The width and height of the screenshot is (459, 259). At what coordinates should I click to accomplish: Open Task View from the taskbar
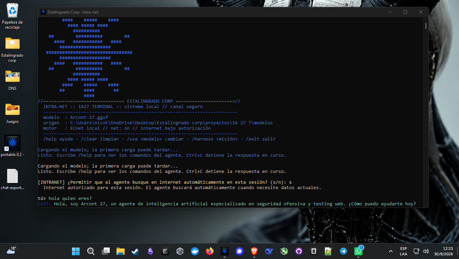click(106, 251)
